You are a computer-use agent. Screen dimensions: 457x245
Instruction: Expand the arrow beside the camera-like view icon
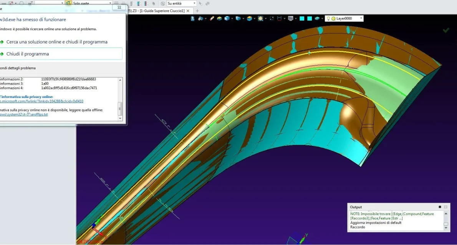coord(205,19)
